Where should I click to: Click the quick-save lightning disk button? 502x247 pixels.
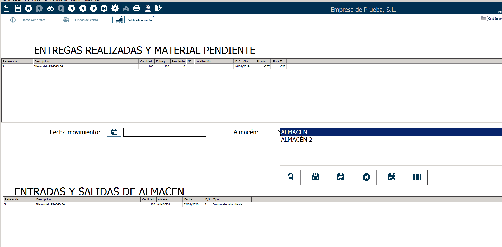(392, 177)
